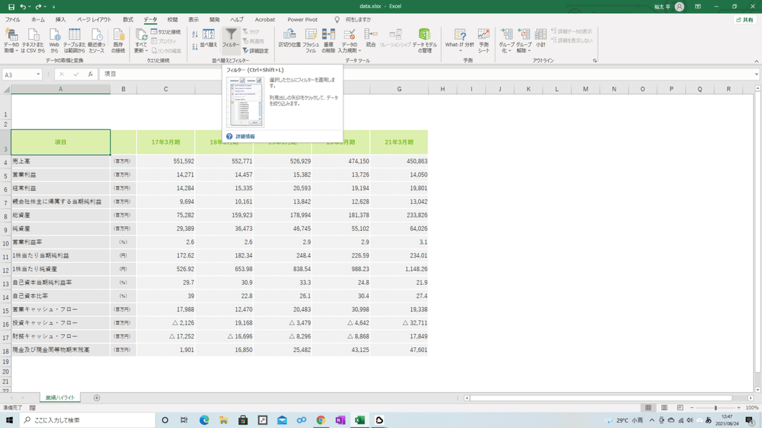Click the insert function fx icon

(x=91, y=74)
